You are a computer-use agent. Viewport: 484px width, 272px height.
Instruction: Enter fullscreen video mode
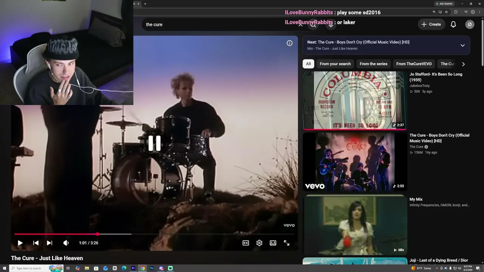tap(287, 243)
